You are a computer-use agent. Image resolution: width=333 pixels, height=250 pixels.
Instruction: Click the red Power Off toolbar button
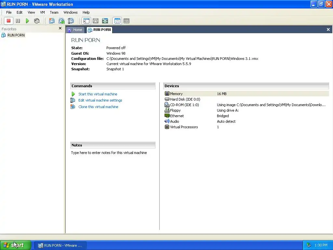(x=8, y=21)
